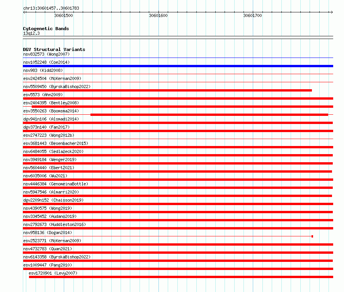Open variant dgv2209n152 (Chaisson2019)
344x292 pixels.
point(53,200)
